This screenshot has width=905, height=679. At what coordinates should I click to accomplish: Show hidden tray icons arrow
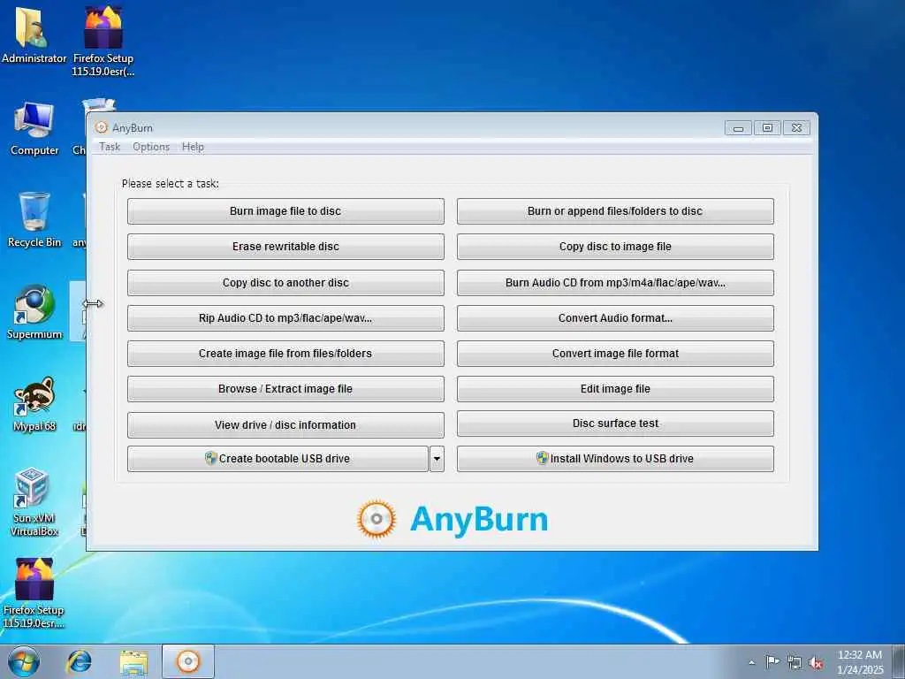pyautogui.click(x=751, y=662)
